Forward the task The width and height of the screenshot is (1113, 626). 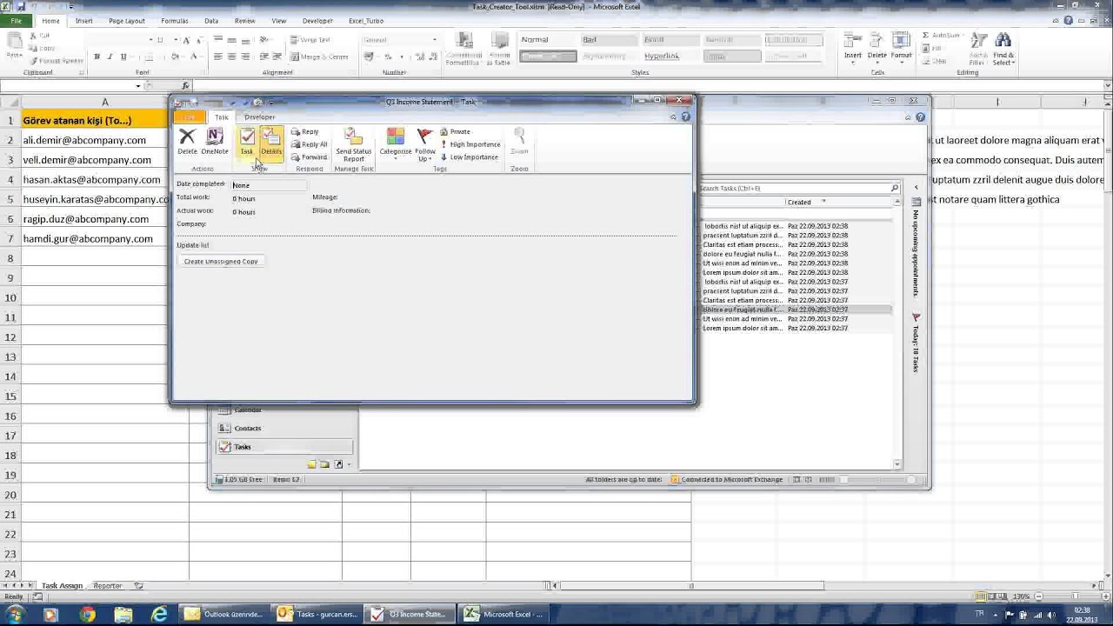click(310, 157)
